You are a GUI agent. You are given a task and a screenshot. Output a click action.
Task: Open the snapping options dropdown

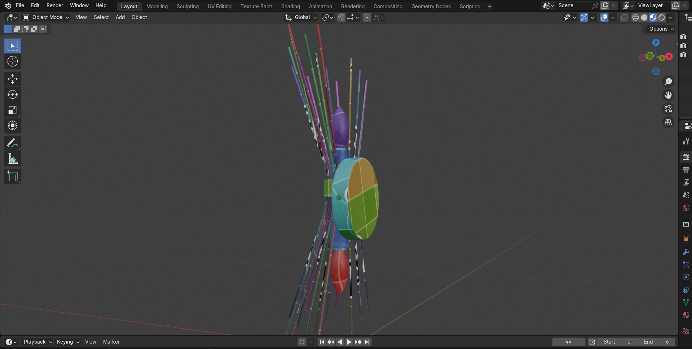353,17
